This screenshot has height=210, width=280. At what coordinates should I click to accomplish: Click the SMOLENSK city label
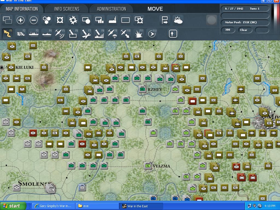pyautogui.click(x=35, y=183)
